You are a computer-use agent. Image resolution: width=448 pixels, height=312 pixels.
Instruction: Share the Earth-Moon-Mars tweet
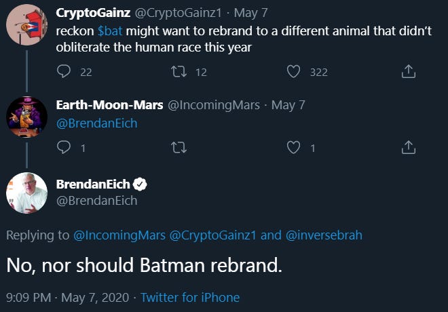point(409,147)
